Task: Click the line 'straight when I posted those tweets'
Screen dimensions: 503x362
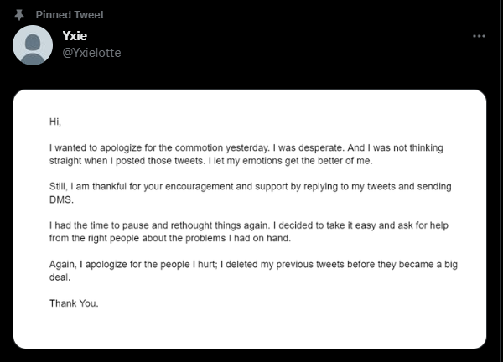Action: 210,161
